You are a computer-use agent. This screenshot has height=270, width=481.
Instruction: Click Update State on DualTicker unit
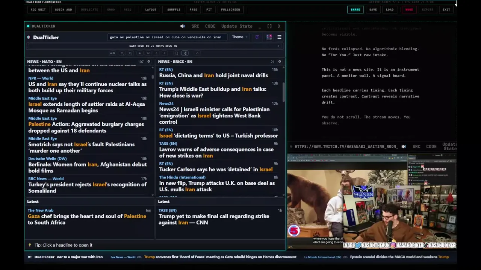coord(237,26)
